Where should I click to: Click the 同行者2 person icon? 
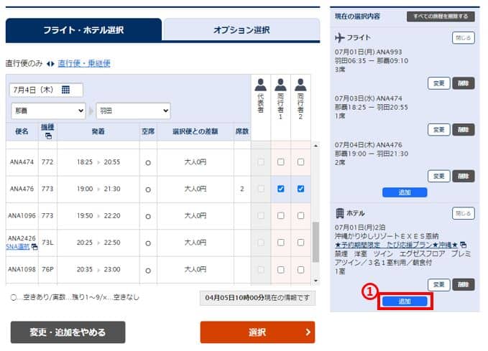(300, 83)
